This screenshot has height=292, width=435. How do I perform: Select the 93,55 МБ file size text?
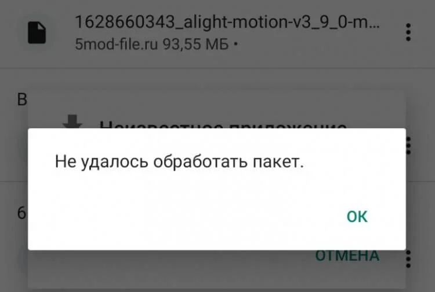pyautogui.click(x=195, y=44)
